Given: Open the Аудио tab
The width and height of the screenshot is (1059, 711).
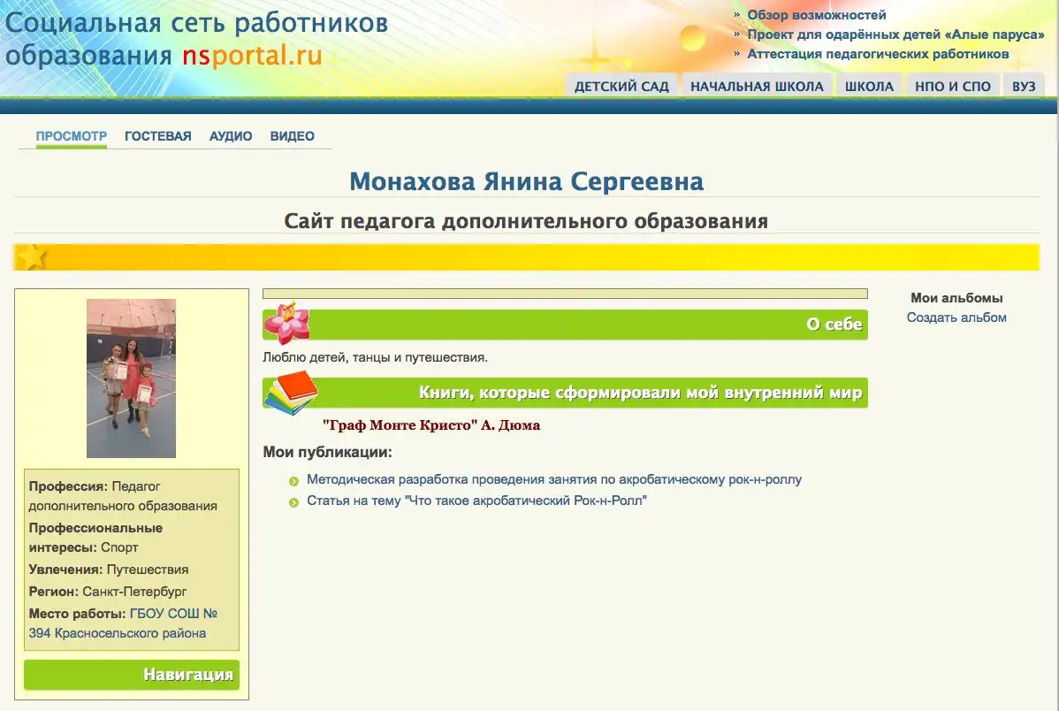Looking at the screenshot, I should click(x=231, y=136).
